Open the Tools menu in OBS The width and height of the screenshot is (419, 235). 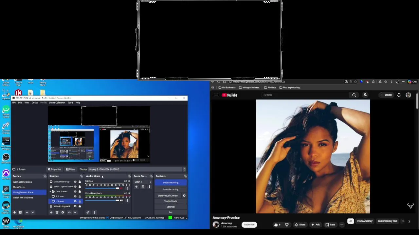(70, 103)
